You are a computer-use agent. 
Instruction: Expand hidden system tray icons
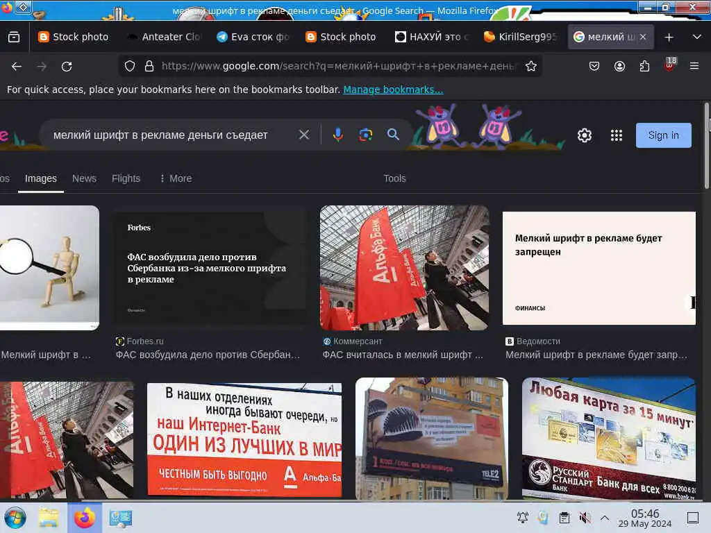coord(605,518)
